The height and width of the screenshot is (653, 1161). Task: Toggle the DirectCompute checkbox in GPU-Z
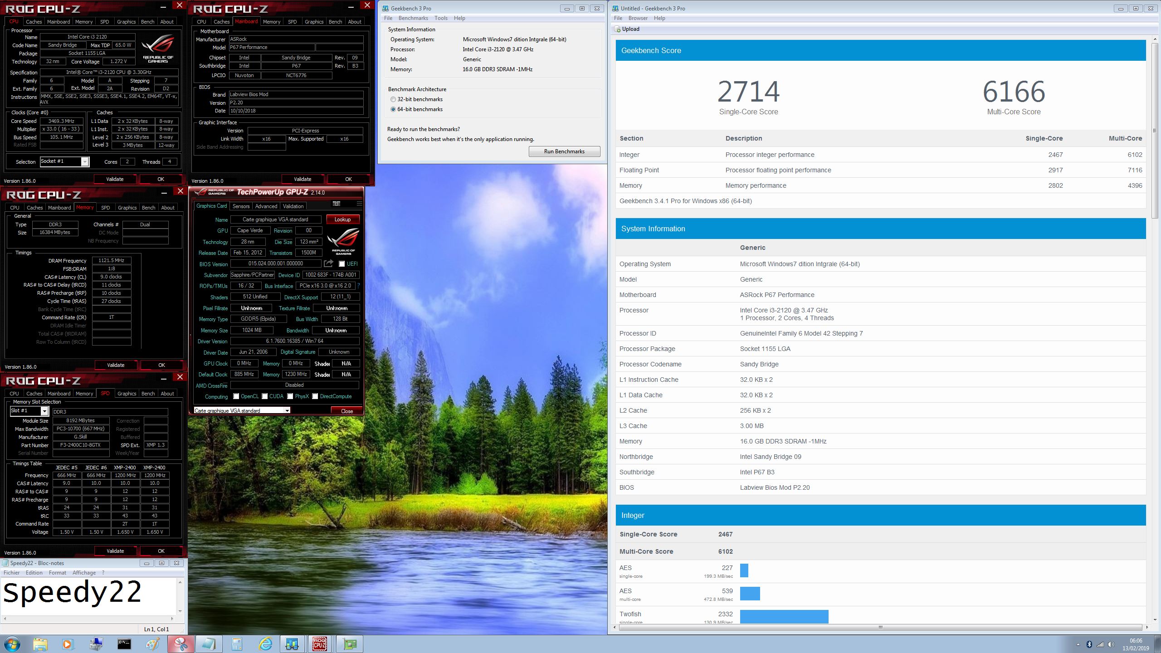pos(315,396)
